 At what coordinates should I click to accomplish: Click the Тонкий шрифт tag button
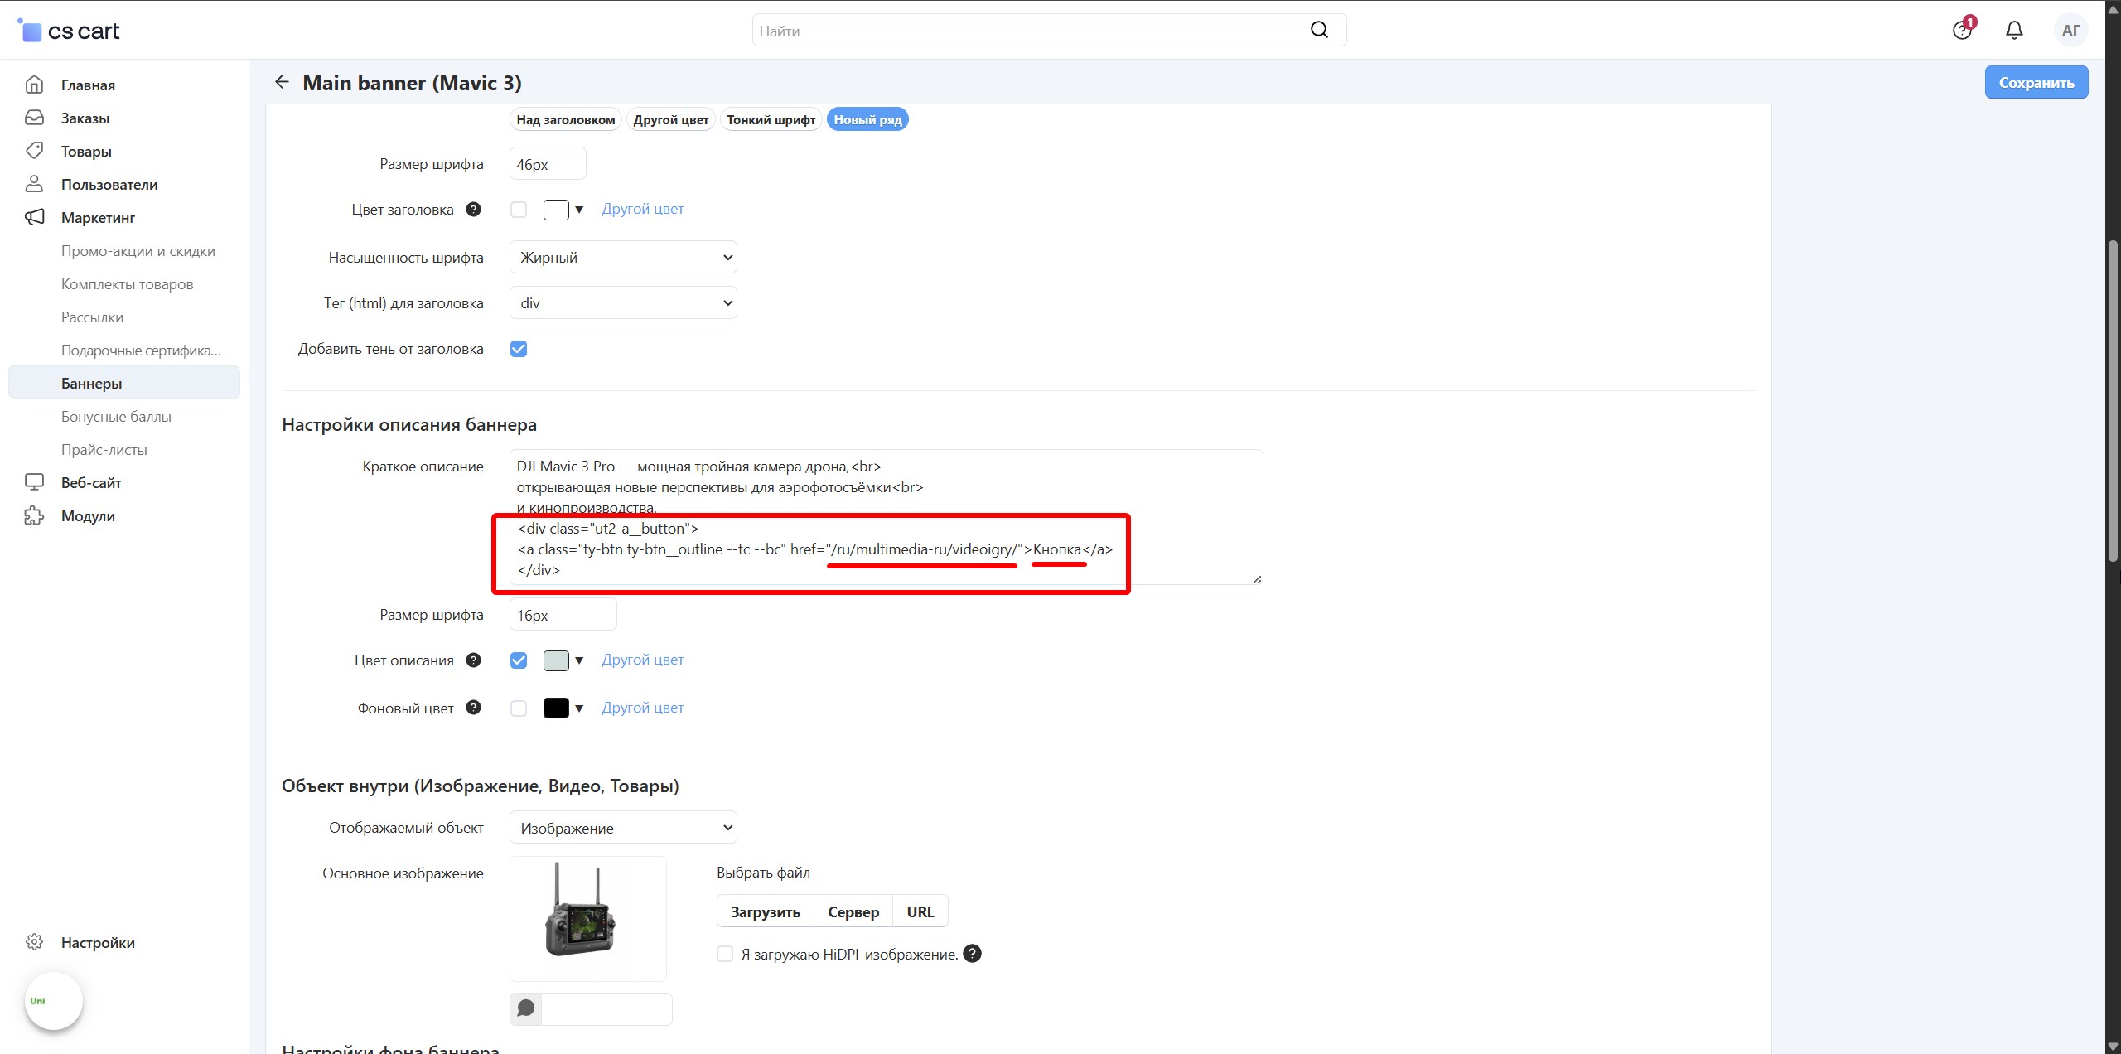click(x=771, y=119)
